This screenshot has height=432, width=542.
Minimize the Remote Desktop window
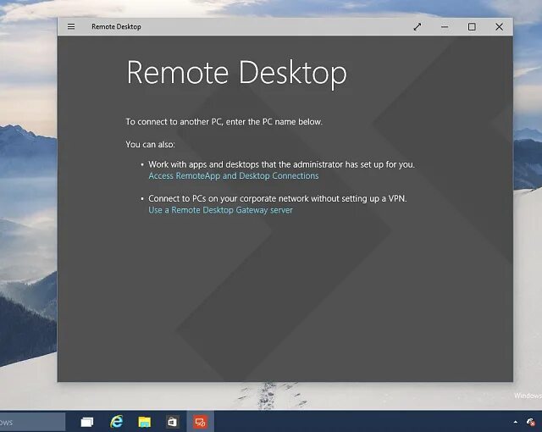(445, 26)
